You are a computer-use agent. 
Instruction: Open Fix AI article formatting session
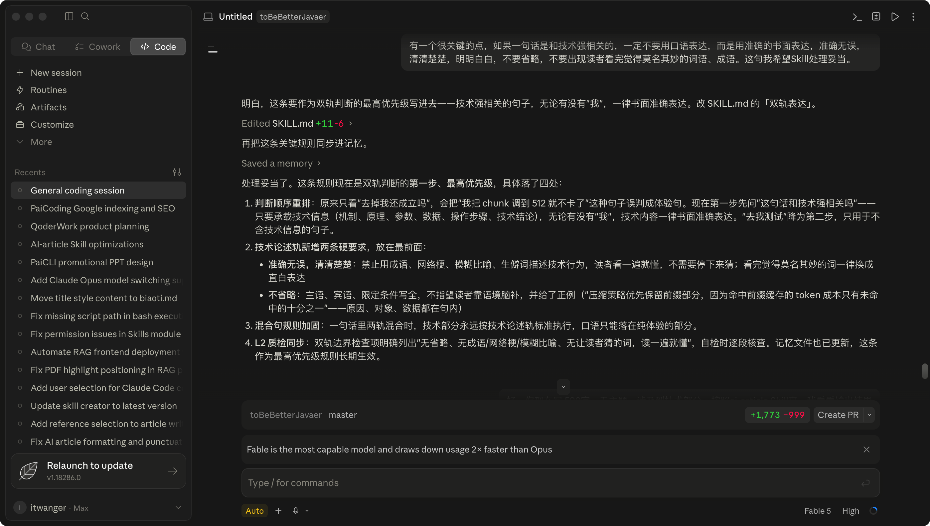point(98,442)
